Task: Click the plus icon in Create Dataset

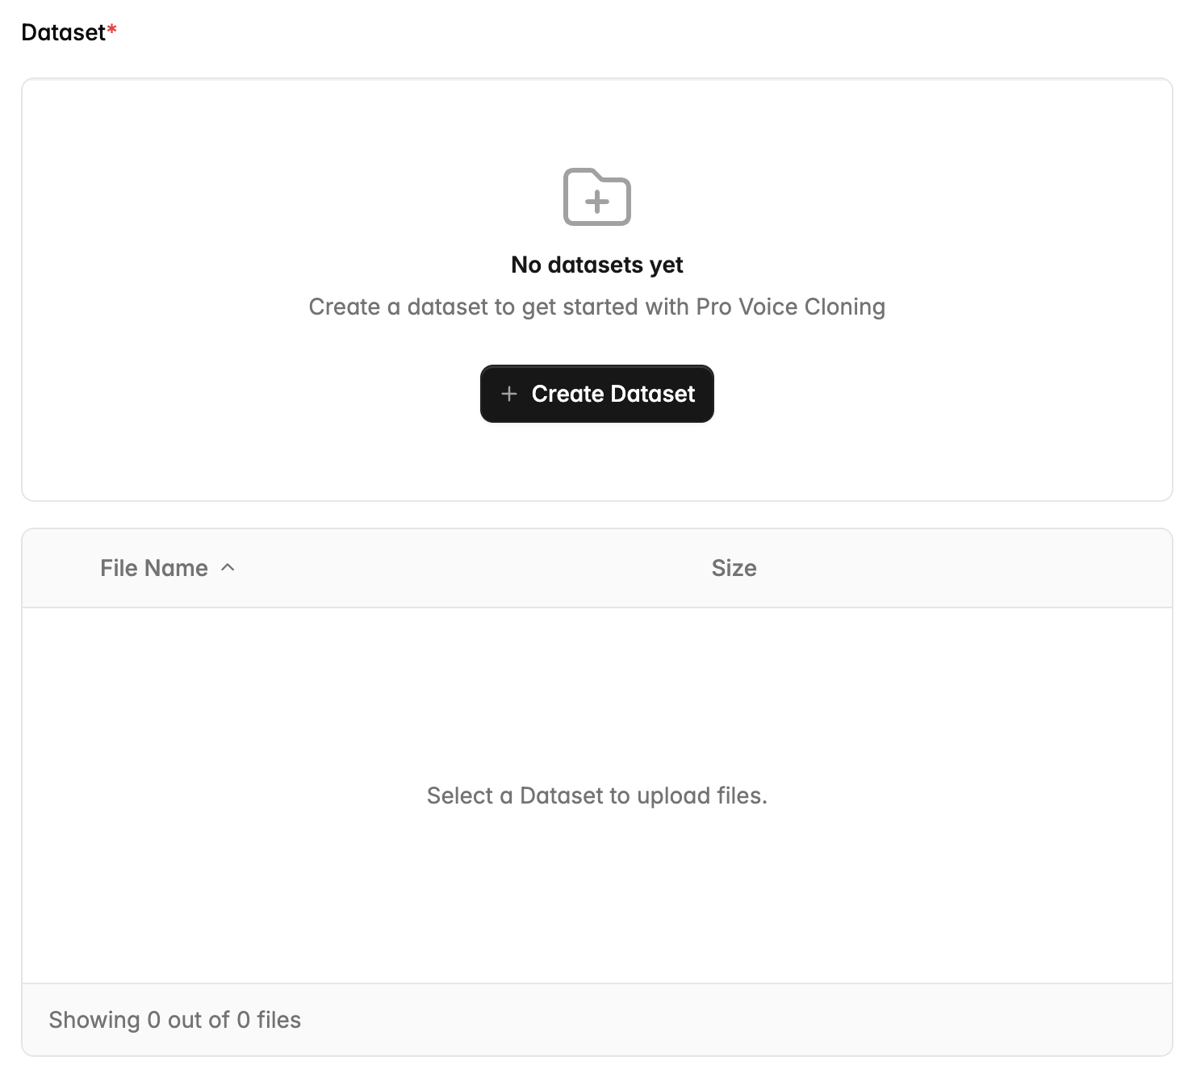Action: (508, 394)
